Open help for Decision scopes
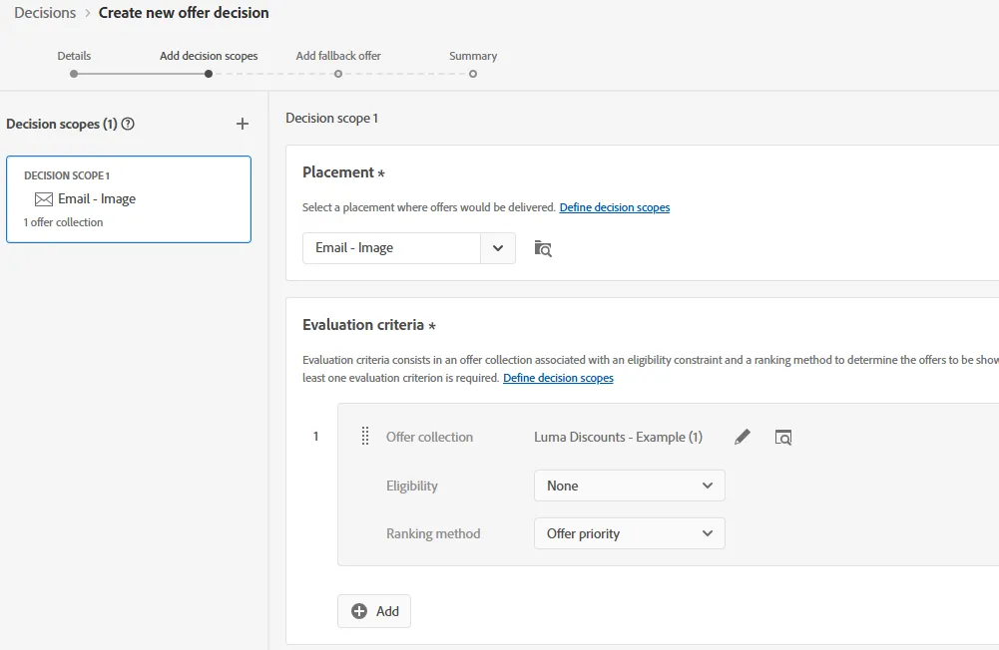The width and height of the screenshot is (999, 650). click(128, 124)
